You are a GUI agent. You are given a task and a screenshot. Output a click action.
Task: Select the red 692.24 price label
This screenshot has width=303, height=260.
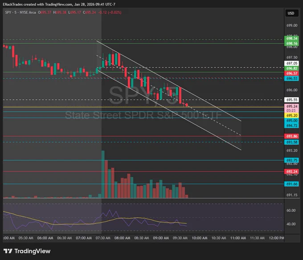(291, 171)
